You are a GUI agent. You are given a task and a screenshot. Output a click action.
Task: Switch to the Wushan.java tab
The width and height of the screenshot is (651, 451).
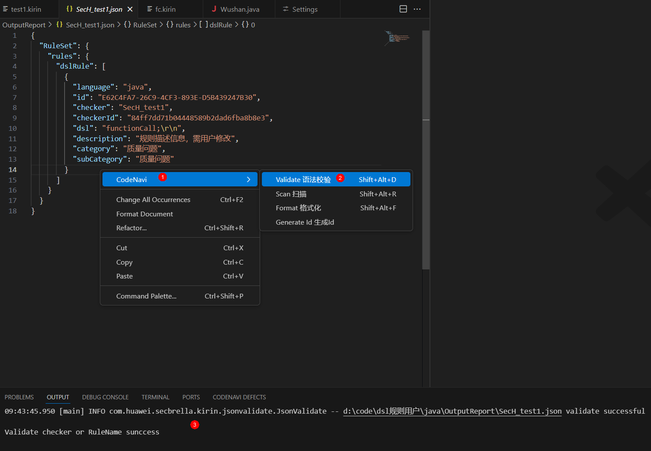(x=240, y=9)
